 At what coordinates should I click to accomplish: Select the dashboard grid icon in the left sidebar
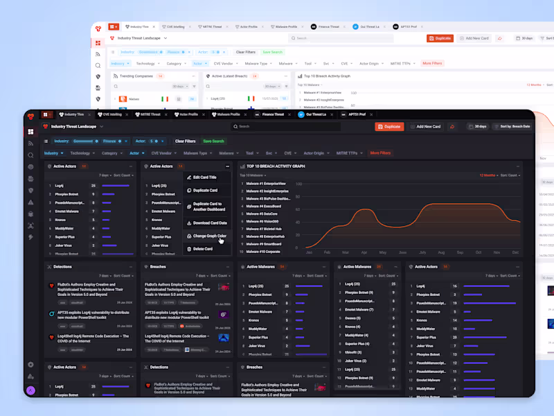point(30,132)
